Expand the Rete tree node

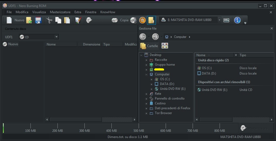[x=146, y=94]
